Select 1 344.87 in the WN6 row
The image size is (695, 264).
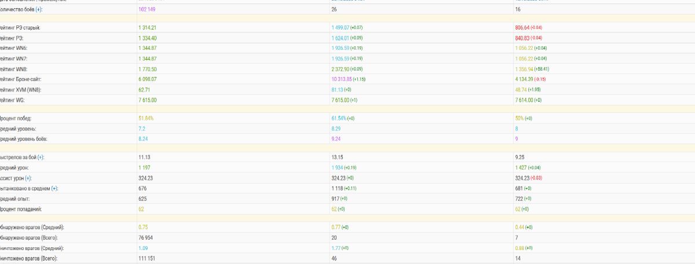pyautogui.click(x=148, y=49)
